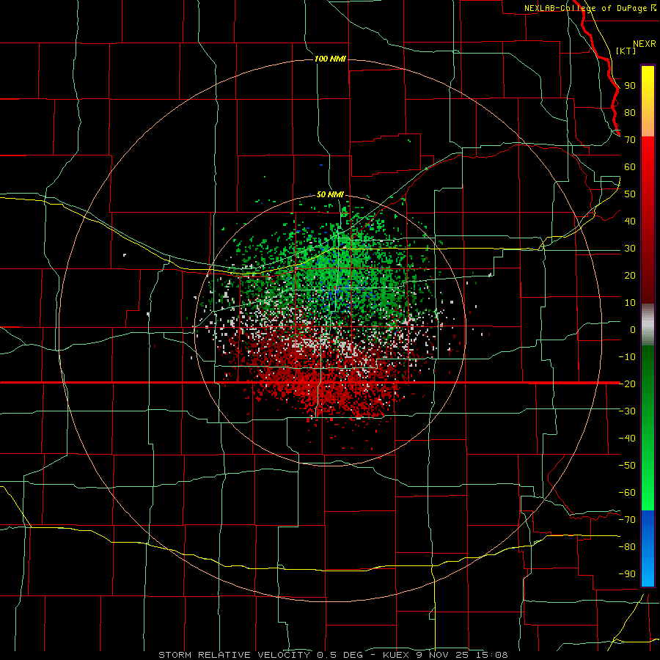Screen dimensions: 660x660
Task: Click the NEXR label above the color scale
Action: click(x=645, y=44)
